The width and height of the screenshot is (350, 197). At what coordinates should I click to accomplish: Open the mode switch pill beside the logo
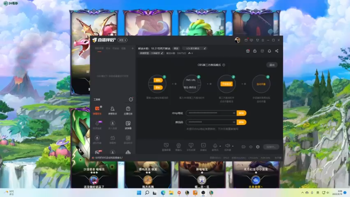[x=122, y=40]
